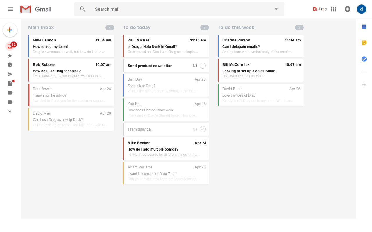Image resolution: width=372 pixels, height=232 pixels.
Task: Show search options dropdown arrow
Action: (276, 9)
